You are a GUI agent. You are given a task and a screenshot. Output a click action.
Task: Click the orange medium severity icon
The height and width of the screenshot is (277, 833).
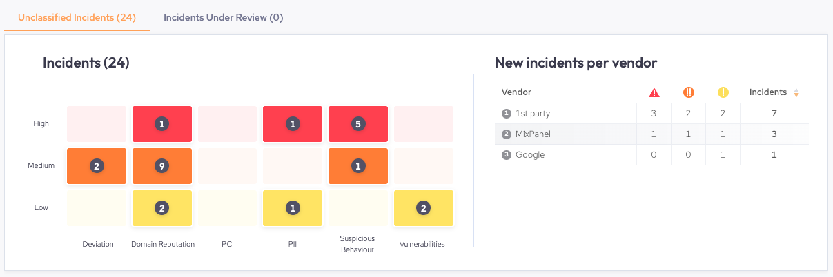[x=688, y=92]
